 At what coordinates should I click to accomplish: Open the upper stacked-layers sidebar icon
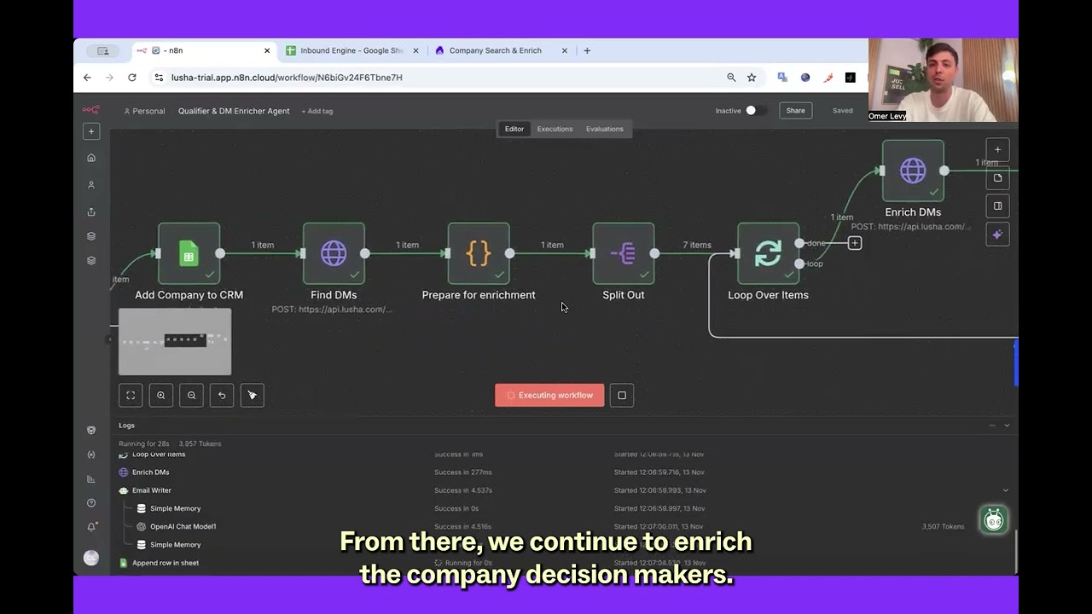point(91,236)
